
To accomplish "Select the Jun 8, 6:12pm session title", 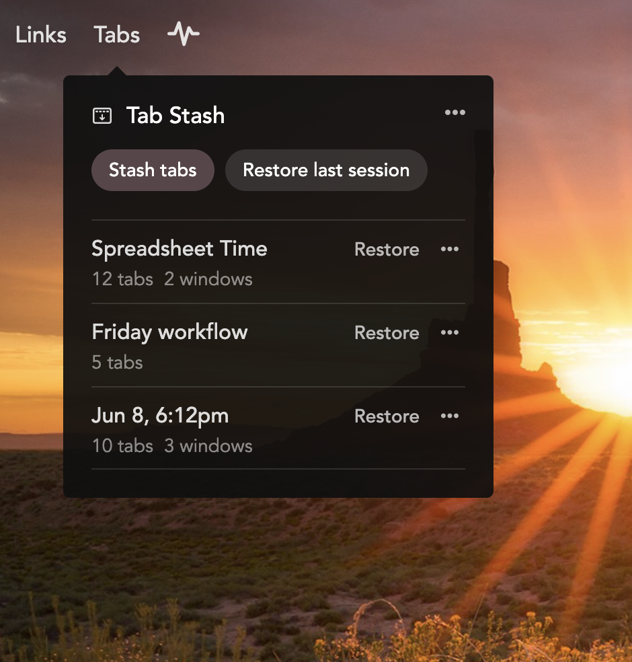I will 160,416.
